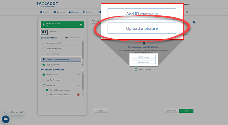Click the Gather & Prepare list scrollbar

83,51
